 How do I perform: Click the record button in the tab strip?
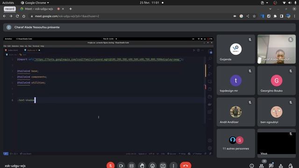[10, 9]
